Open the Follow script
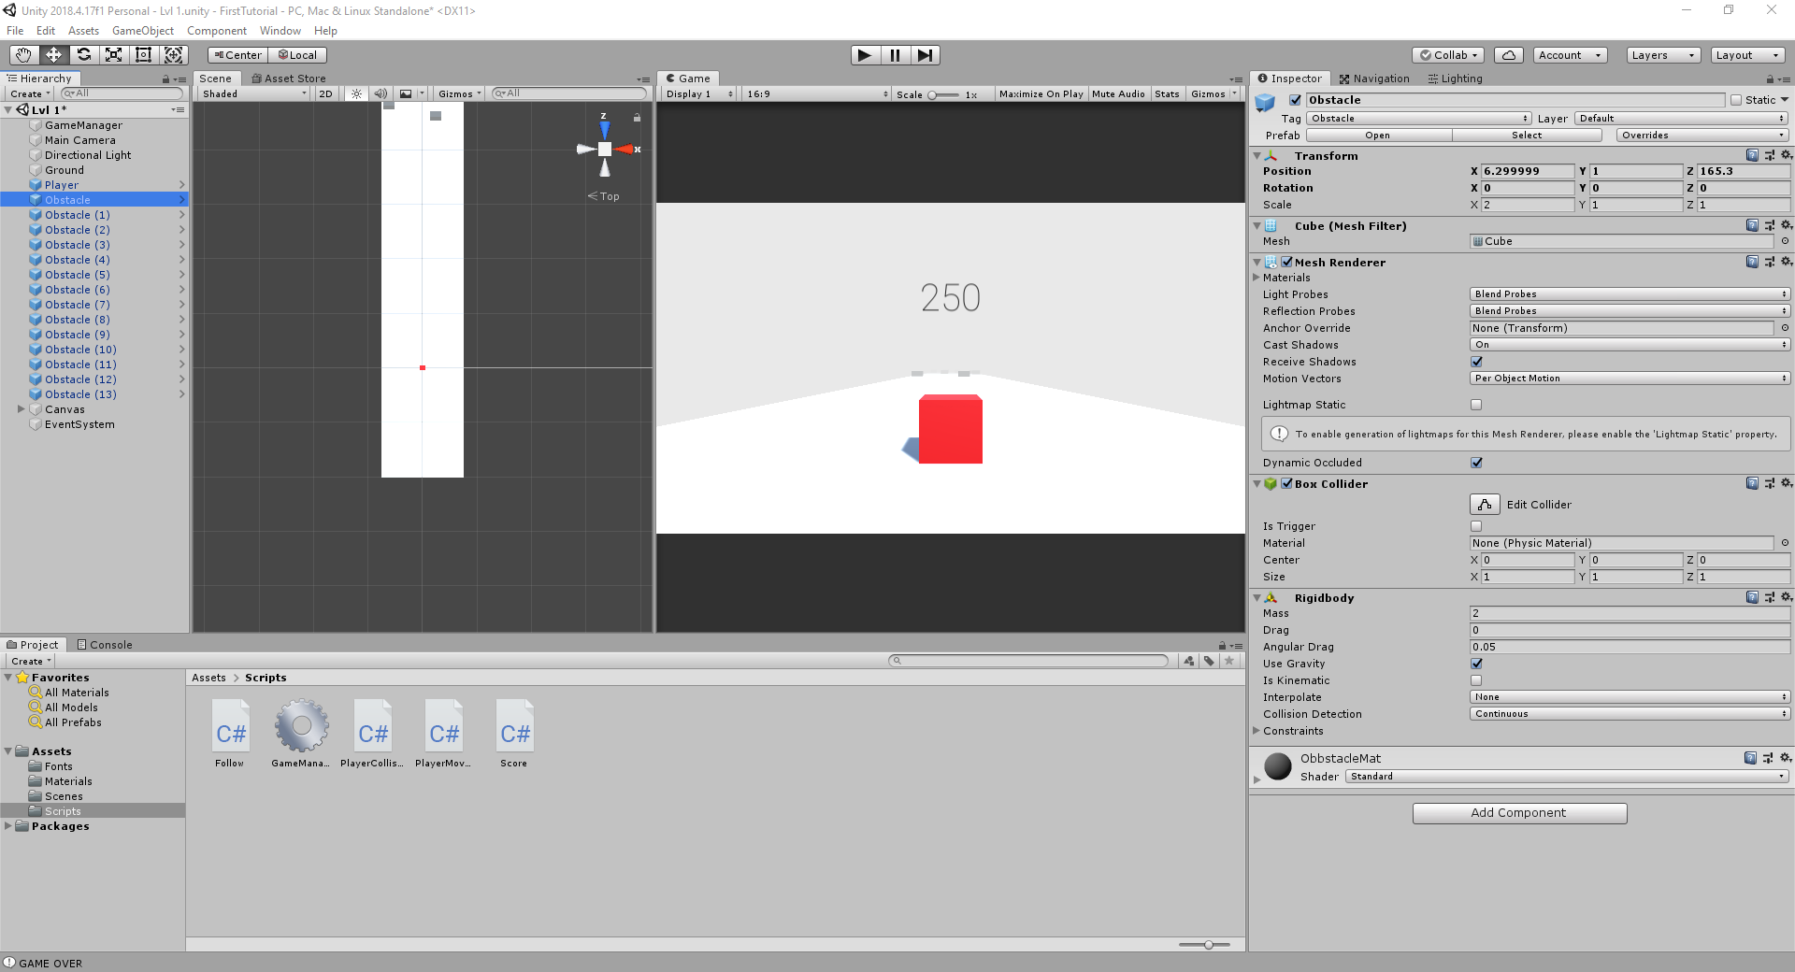Image resolution: width=1795 pixels, height=972 pixels. click(x=230, y=734)
